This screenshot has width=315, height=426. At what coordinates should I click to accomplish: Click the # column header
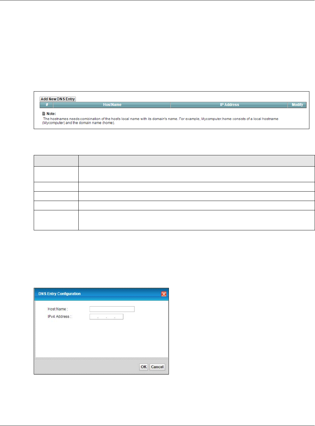click(x=47, y=105)
